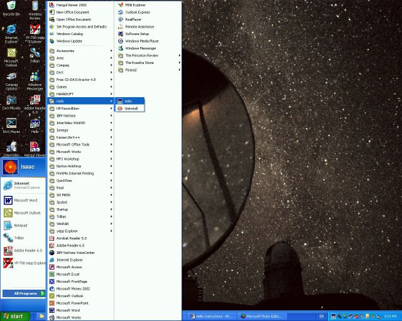Open DivX Movies desktop icon
402x321 pixels.
11,103
